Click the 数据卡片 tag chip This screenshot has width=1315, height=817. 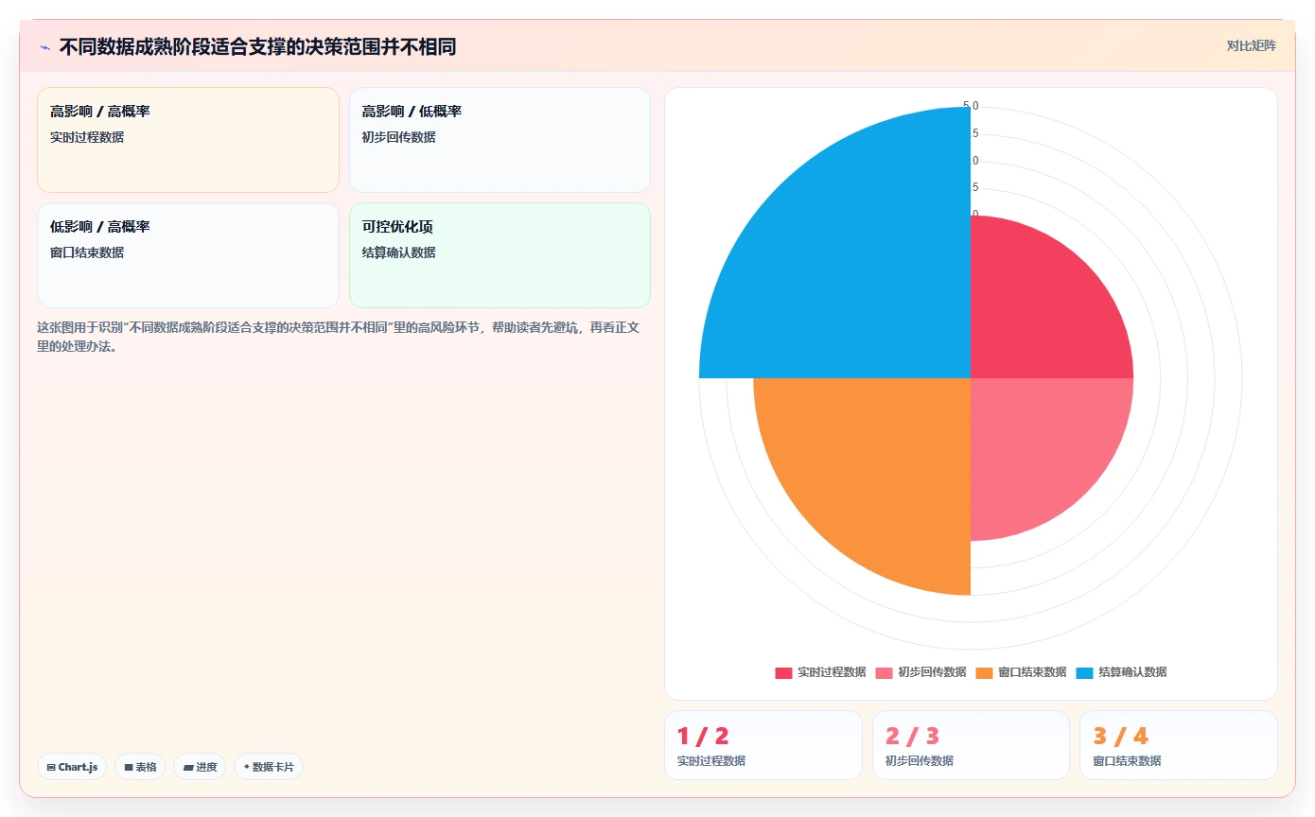click(x=269, y=767)
